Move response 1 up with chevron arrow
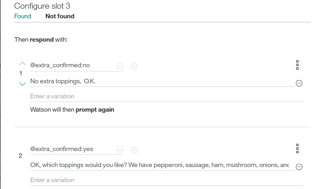 (x=22, y=64)
